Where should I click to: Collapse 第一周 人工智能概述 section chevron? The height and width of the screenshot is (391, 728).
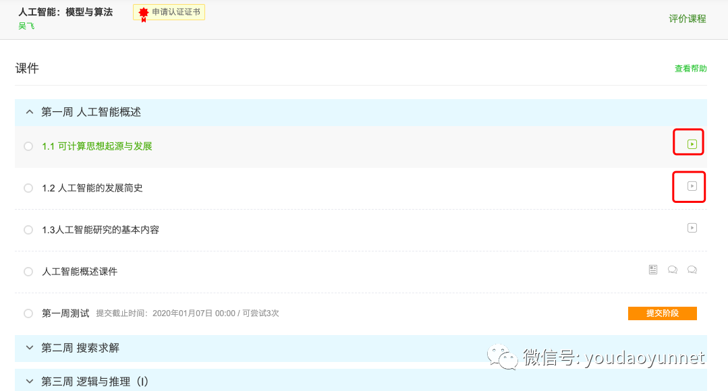[x=30, y=112]
